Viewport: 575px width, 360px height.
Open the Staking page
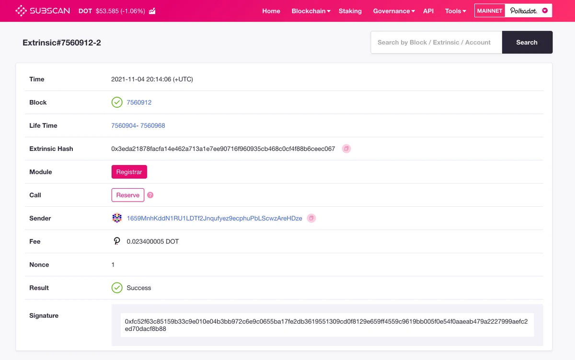pos(350,11)
